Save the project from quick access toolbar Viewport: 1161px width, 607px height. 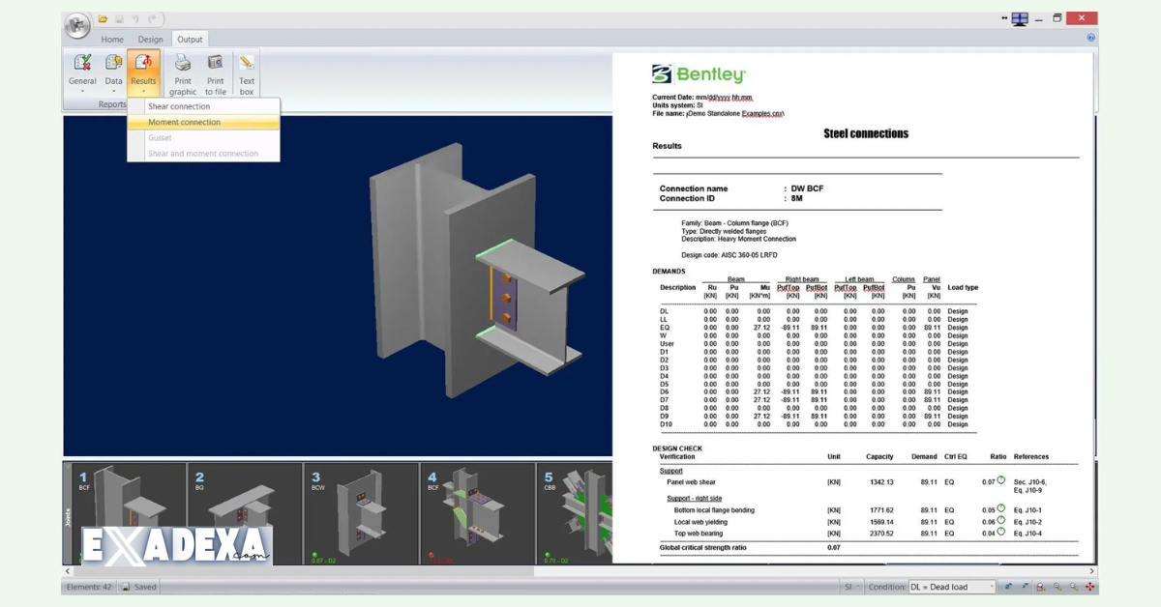point(118,18)
